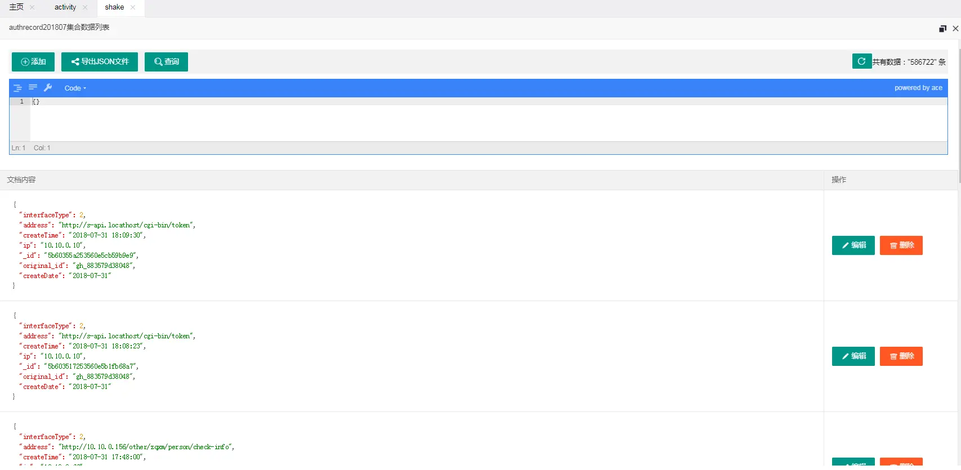Close the shake tab with its x icon

(133, 7)
